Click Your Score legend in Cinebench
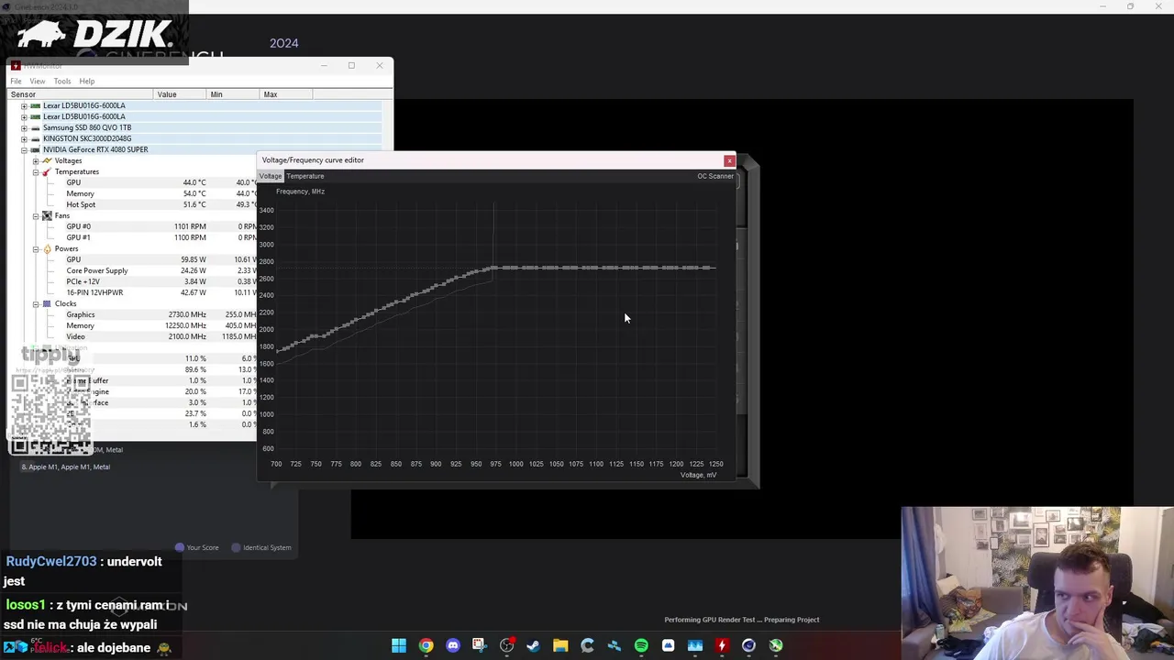Viewport: 1174px width, 660px height. point(197,547)
